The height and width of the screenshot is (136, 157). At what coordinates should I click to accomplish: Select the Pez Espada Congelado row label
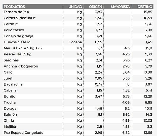coord(24,133)
